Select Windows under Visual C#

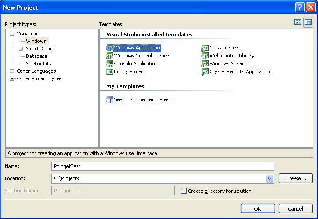(36, 41)
